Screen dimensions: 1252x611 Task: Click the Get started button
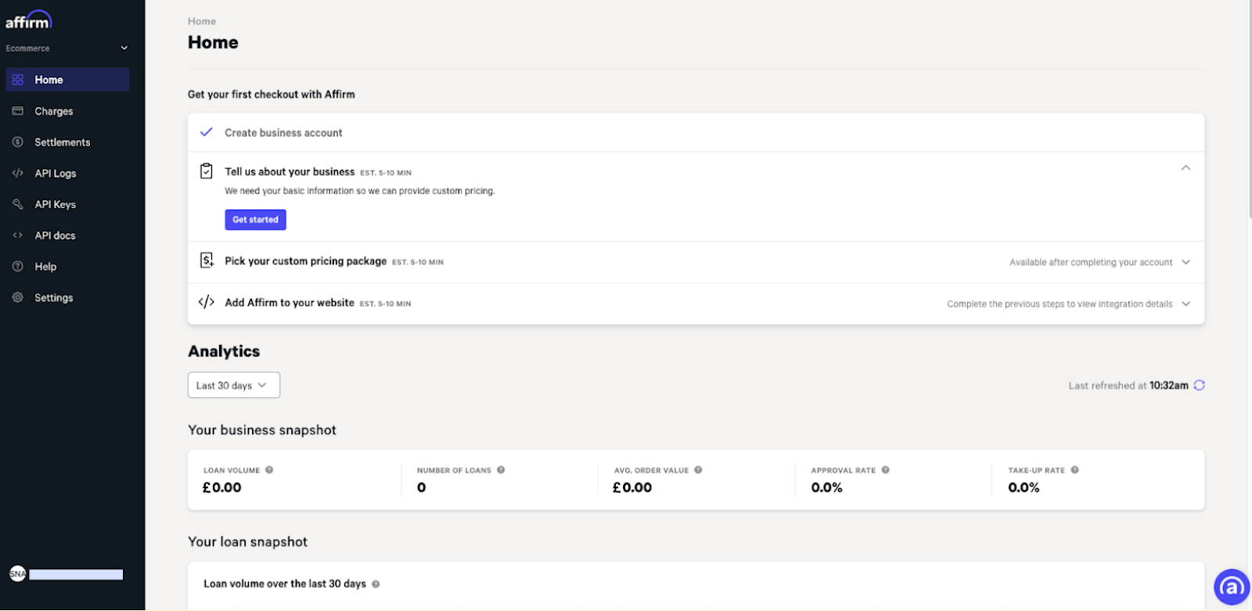[255, 220]
